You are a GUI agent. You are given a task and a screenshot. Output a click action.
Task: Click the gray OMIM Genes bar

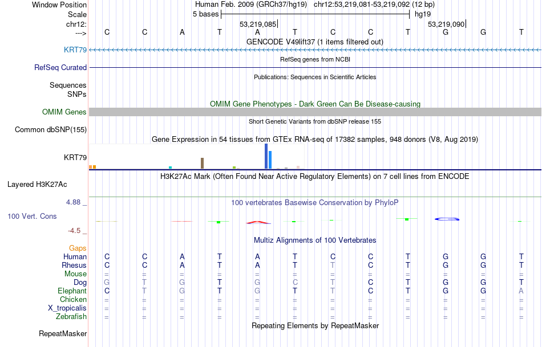point(315,112)
